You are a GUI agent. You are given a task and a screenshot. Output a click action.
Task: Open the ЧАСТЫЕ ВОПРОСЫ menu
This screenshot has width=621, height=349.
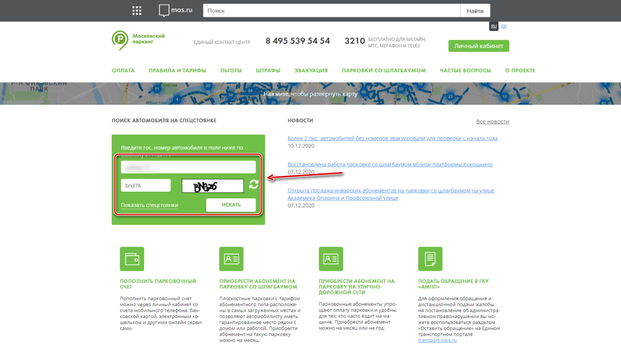point(465,70)
